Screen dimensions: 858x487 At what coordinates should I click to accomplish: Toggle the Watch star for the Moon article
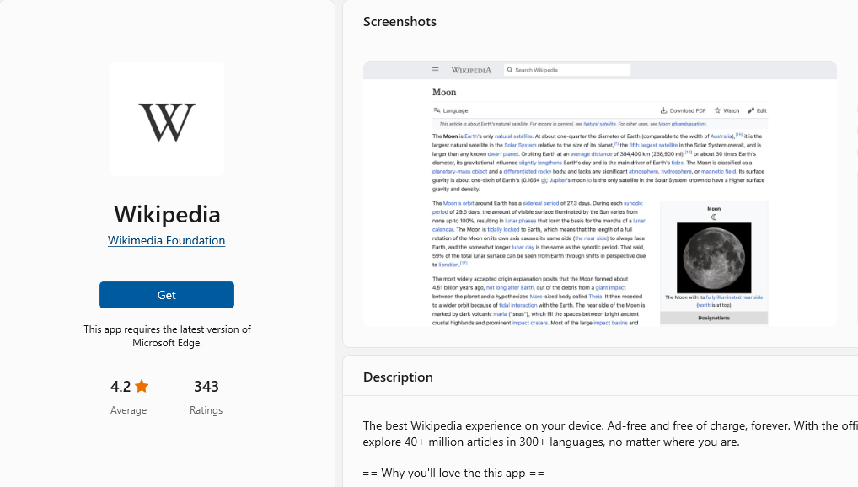716,110
